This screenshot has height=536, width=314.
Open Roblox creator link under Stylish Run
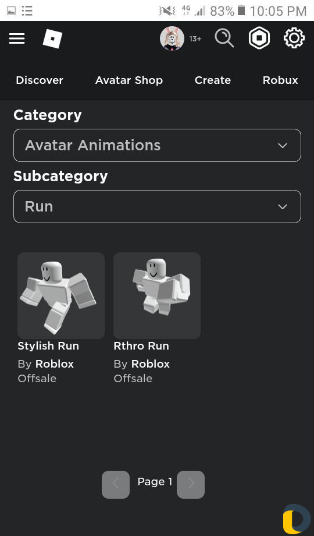[55, 364]
